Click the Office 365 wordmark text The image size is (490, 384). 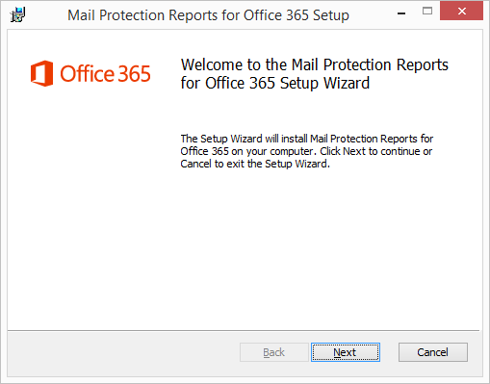[x=105, y=74]
